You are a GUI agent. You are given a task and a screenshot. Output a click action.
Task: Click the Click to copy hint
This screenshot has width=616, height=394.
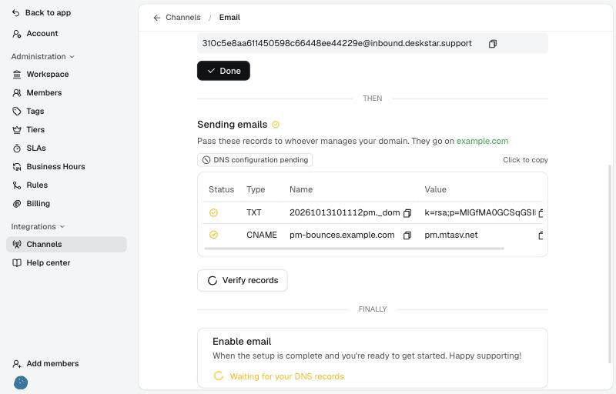coord(525,160)
